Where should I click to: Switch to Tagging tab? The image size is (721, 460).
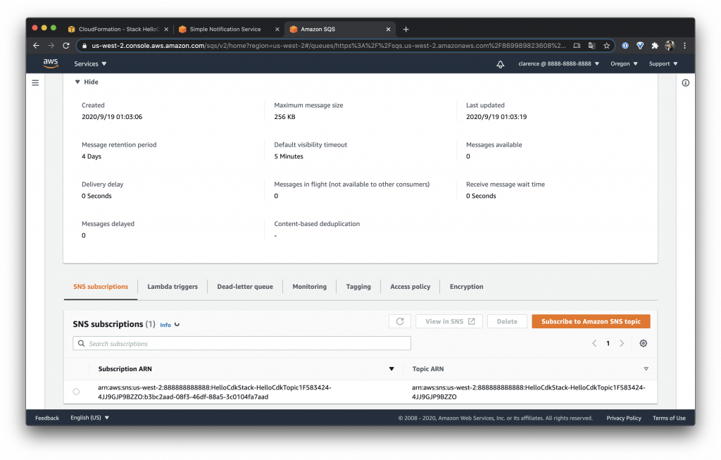(358, 287)
